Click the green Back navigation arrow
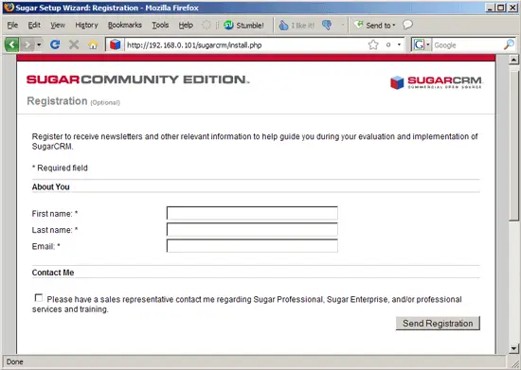 tap(11, 44)
